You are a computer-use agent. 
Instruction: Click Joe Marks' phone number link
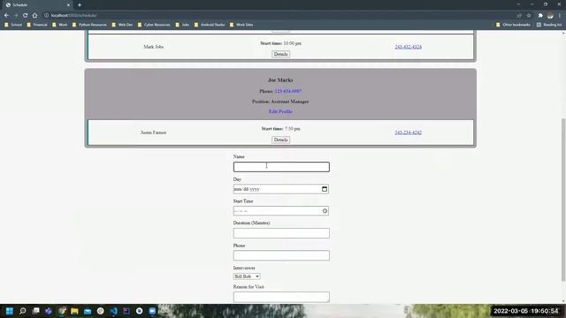tap(287, 91)
